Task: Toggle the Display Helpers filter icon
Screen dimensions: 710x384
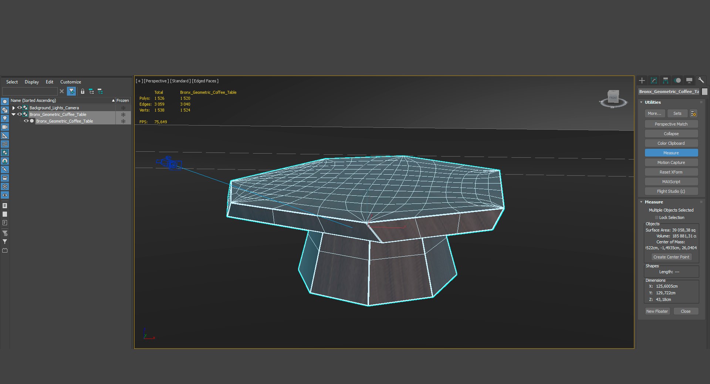Action: [x=5, y=136]
